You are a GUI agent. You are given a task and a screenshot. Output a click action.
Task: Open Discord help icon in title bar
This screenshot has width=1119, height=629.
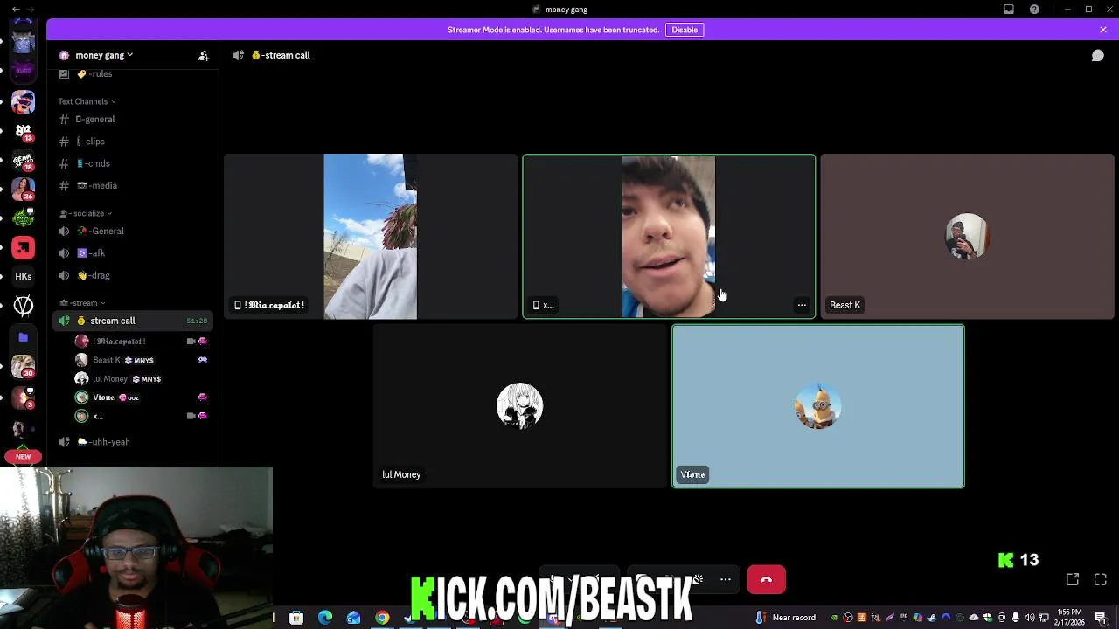1035,10
